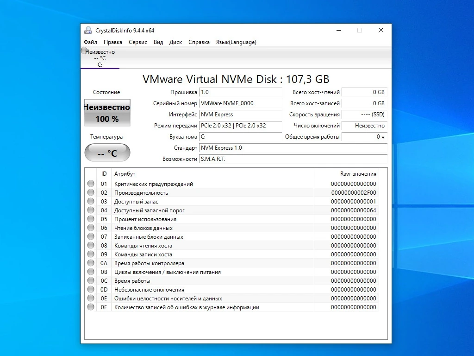The width and height of the screenshot is (474, 356).
Task: Click the Общее время работы value 0 ч
Action: tap(365, 137)
